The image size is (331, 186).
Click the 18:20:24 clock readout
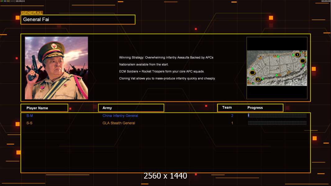pyautogui.click(x=20, y=1)
